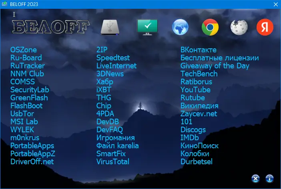Go to iXBT
The image size is (281, 189).
[104, 90]
